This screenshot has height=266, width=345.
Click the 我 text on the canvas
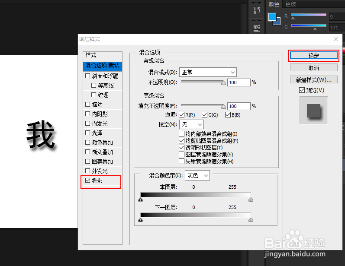(x=41, y=134)
